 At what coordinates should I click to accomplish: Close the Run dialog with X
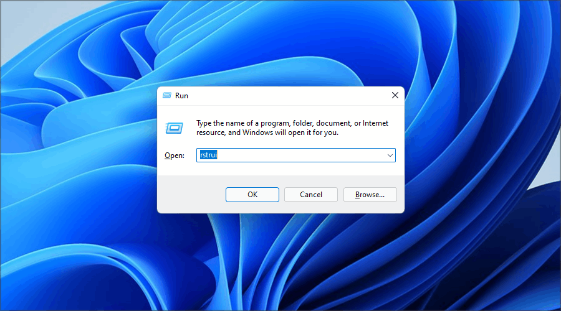[395, 95]
